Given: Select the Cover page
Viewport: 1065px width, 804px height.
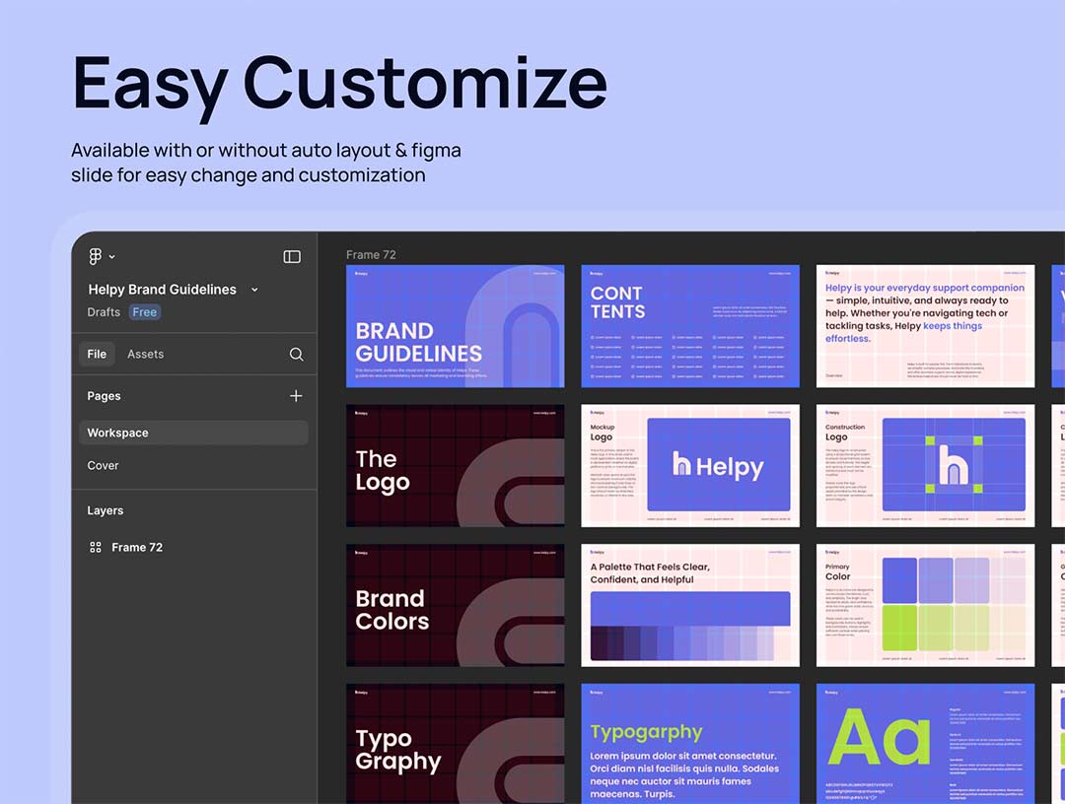Looking at the screenshot, I should point(103,465).
